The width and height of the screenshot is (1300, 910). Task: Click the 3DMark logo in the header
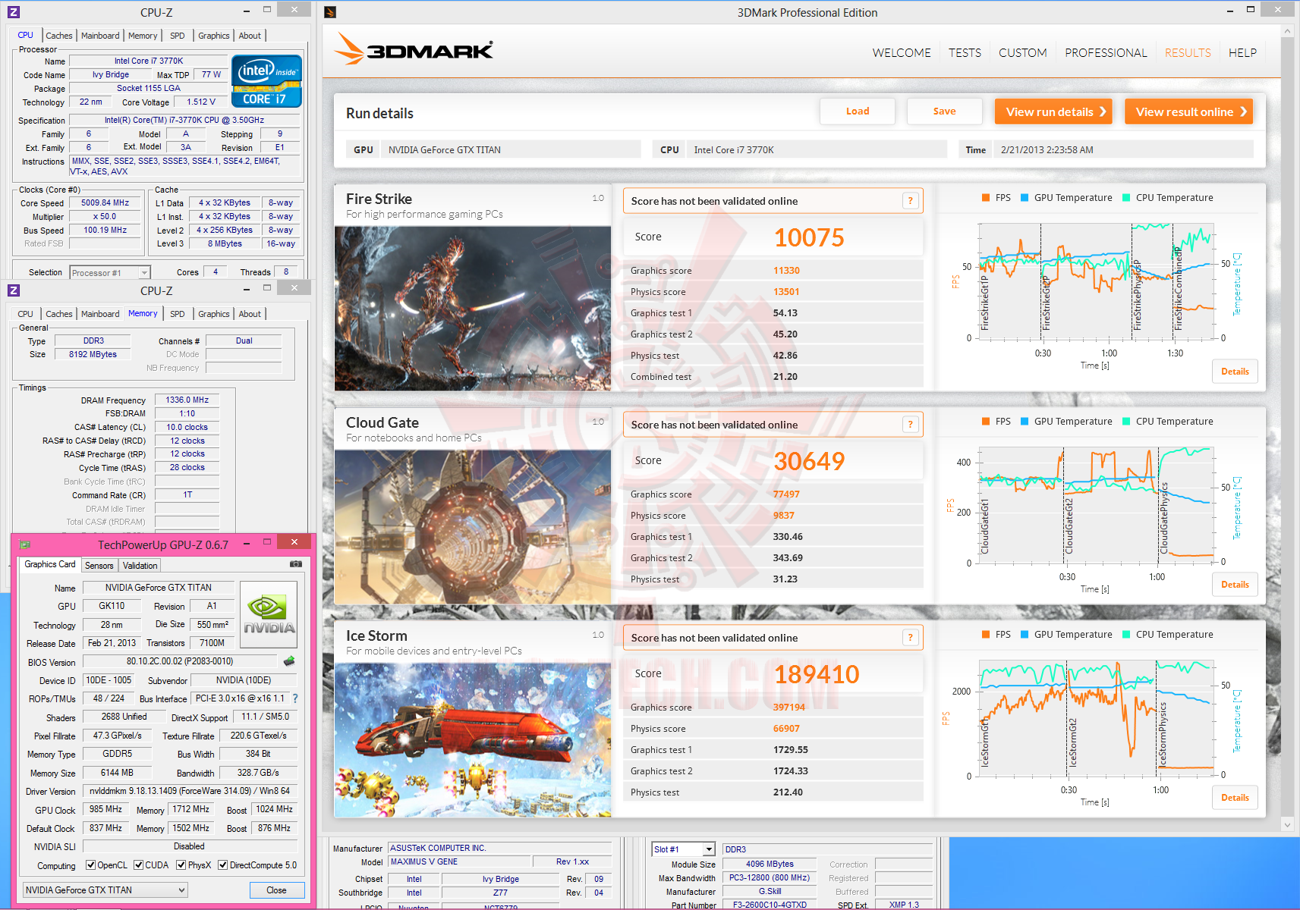(414, 49)
